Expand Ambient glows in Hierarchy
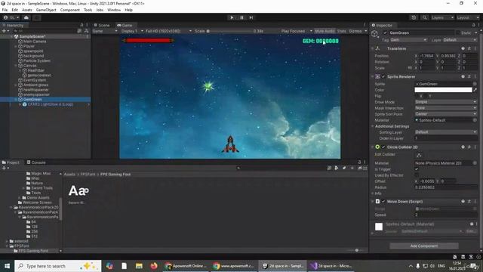This screenshot has height=272, width=483. [x=16, y=85]
